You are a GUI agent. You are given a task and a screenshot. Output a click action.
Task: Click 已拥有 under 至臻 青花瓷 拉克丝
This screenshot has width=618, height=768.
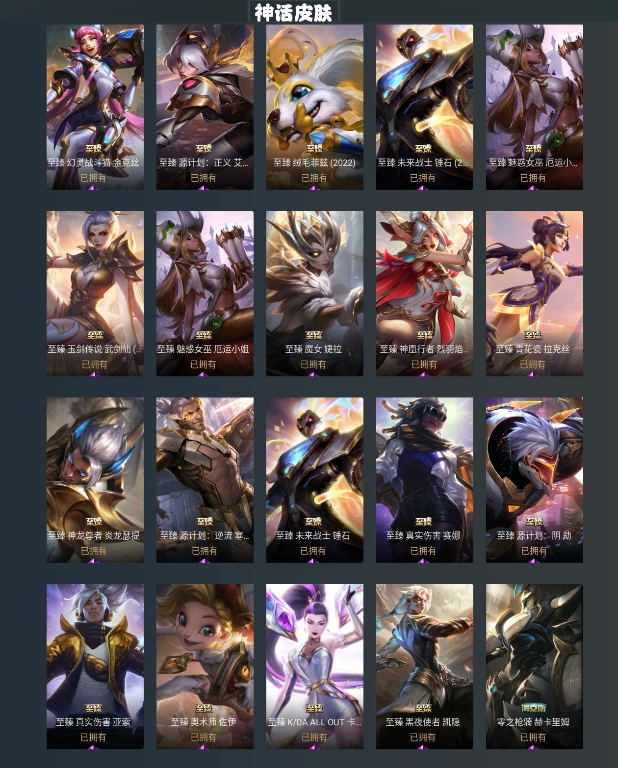(532, 364)
